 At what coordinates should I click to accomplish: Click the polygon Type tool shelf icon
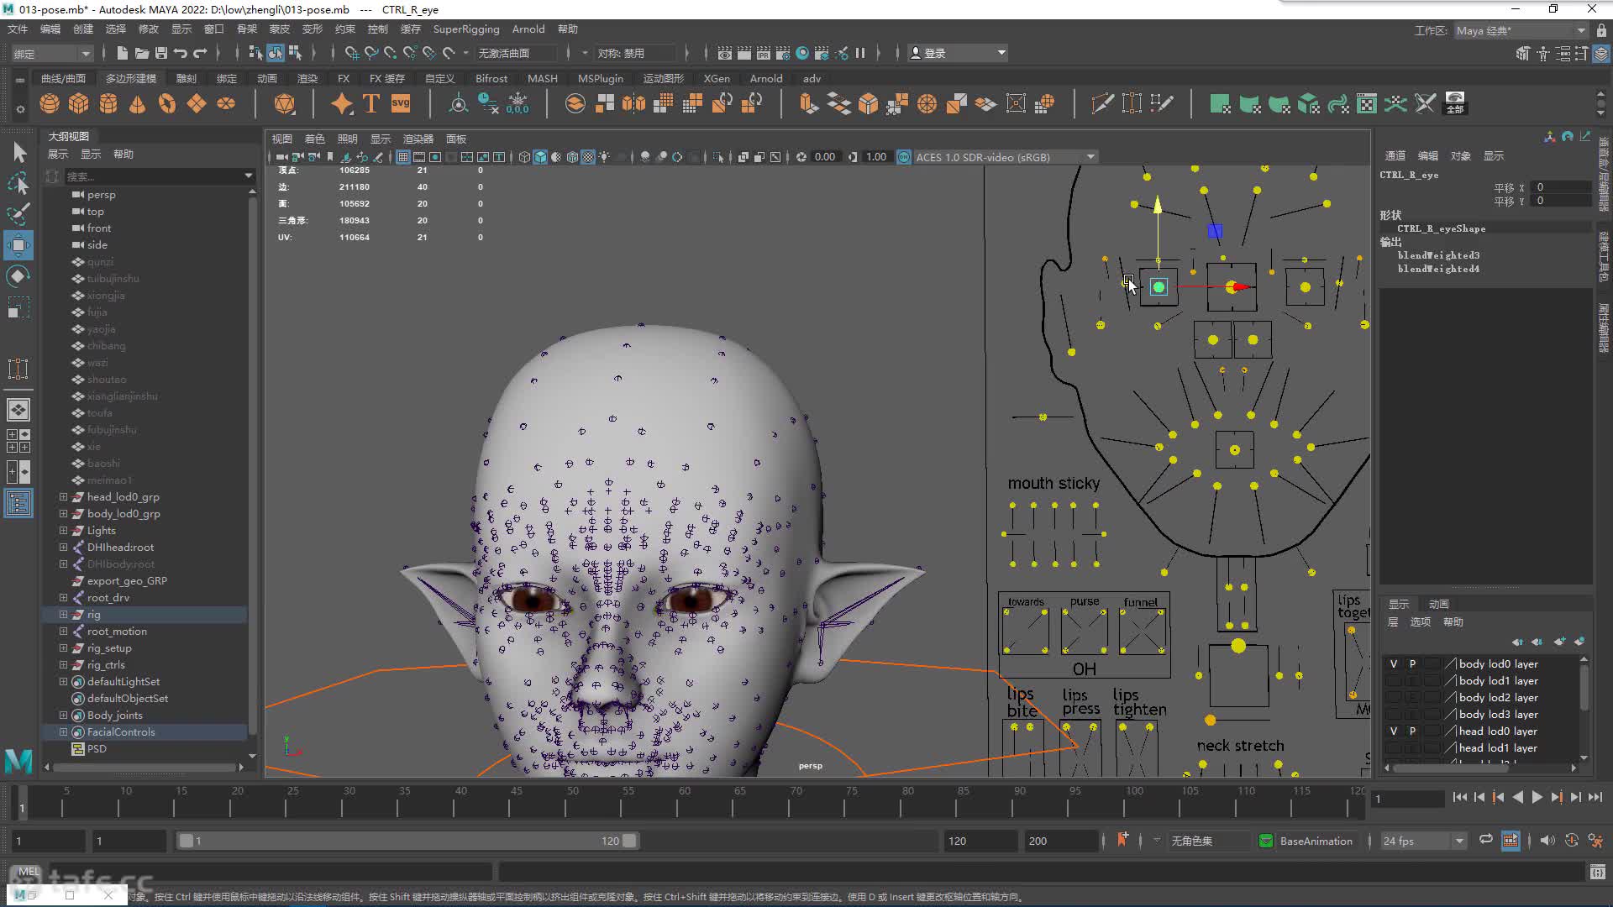[370, 104]
